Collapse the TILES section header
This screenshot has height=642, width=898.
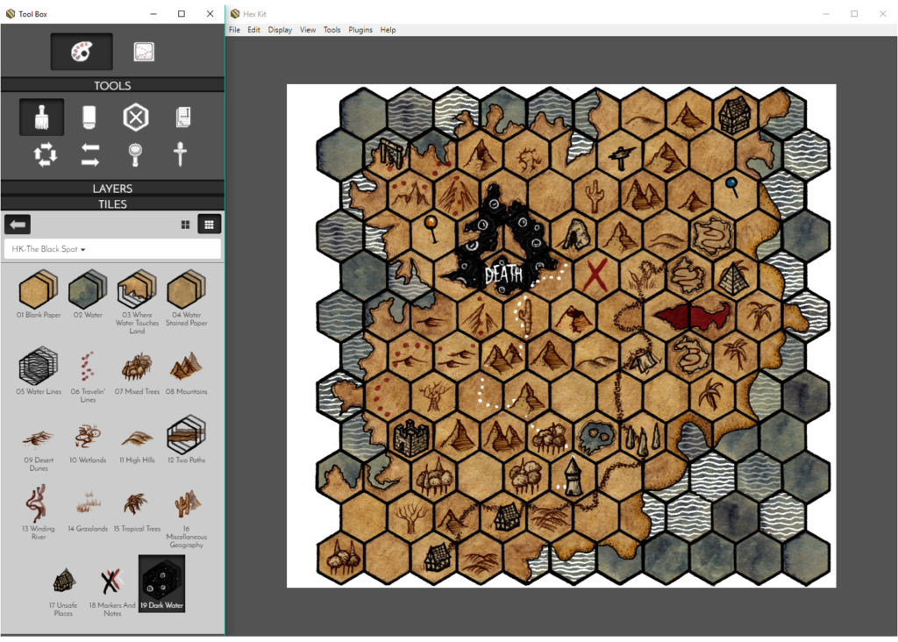click(112, 203)
